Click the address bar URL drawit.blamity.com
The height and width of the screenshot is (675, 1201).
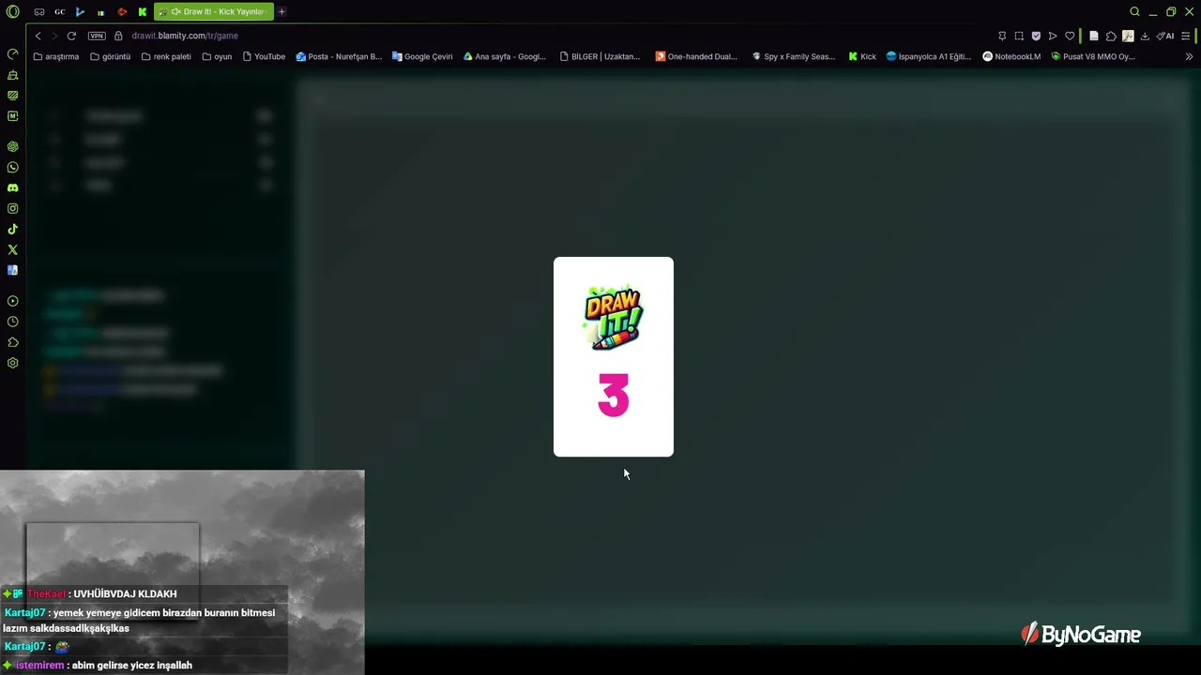tap(185, 36)
